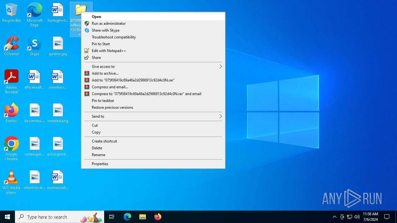Choose Pin to taskbar
The width and height of the screenshot is (397, 223).
pos(153,101)
